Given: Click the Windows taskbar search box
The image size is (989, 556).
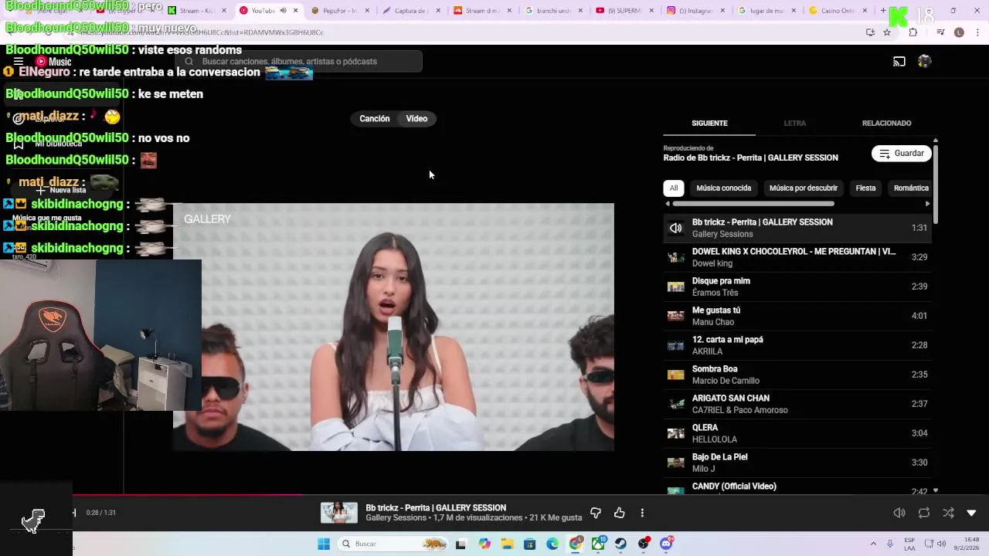Looking at the screenshot, I should [394, 544].
